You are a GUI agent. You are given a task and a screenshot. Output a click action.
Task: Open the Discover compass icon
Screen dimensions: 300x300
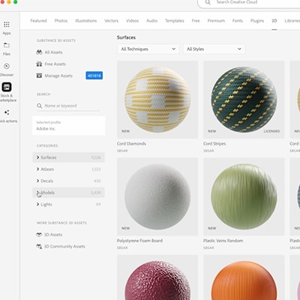[7, 66]
